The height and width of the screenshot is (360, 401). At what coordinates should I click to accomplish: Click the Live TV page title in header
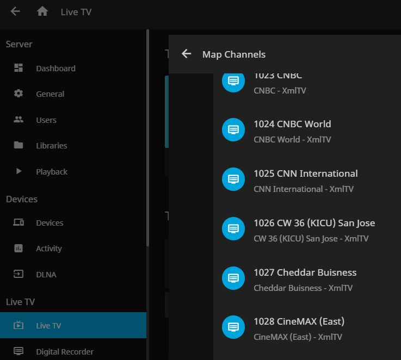point(76,12)
